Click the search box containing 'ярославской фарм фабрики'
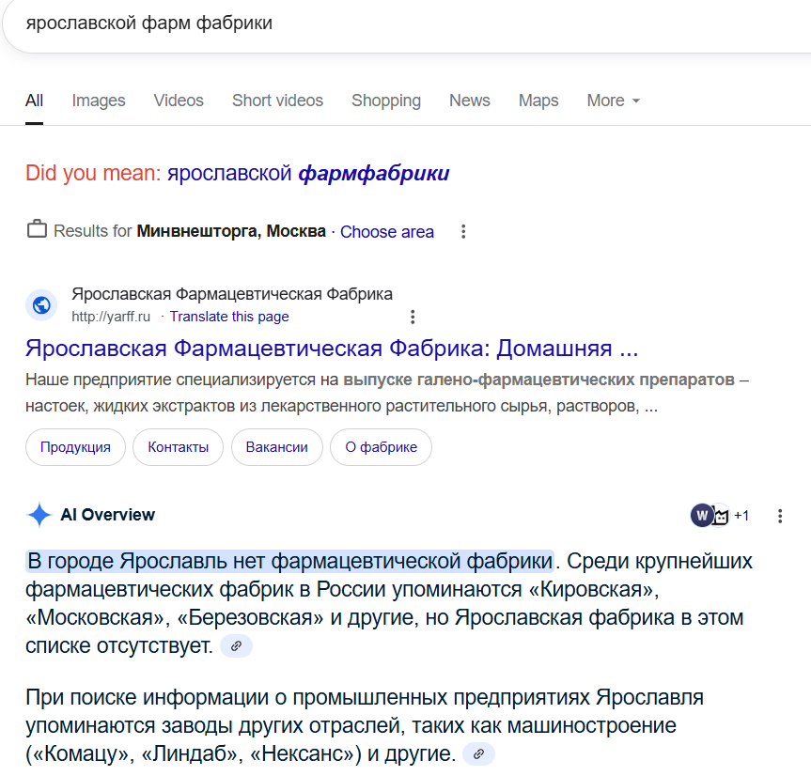 pyautogui.click(x=409, y=23)
